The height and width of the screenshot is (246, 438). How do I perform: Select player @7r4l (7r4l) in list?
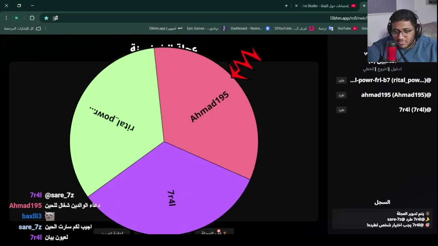(x=415, y=110)
